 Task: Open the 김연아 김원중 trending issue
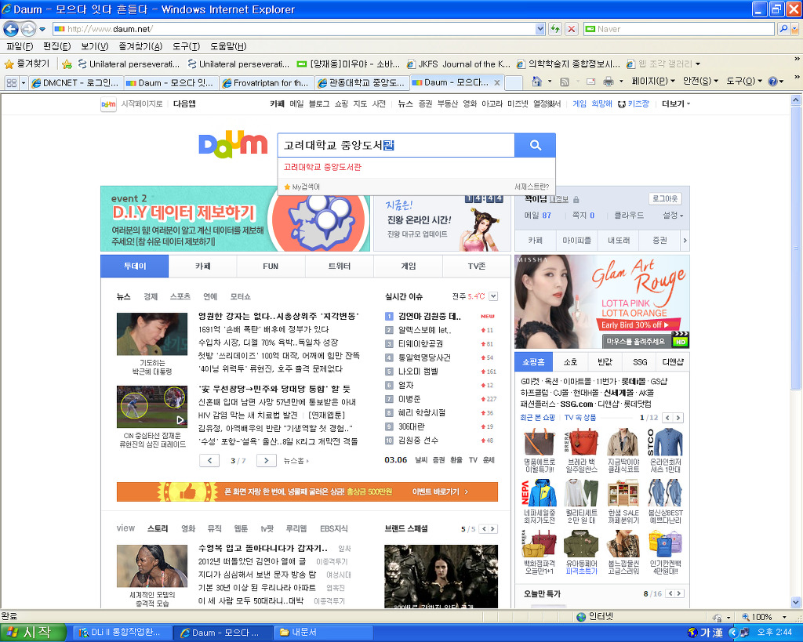pyautogui.click(x=430, y=317)
